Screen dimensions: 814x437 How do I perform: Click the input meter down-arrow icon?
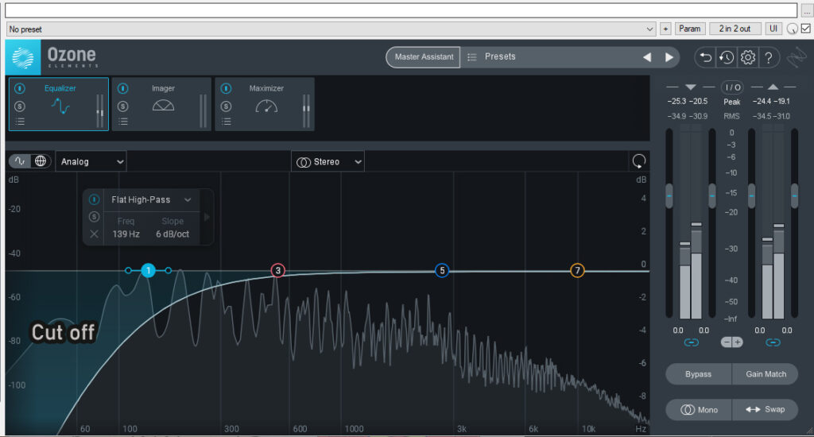[x=691, y=87]
